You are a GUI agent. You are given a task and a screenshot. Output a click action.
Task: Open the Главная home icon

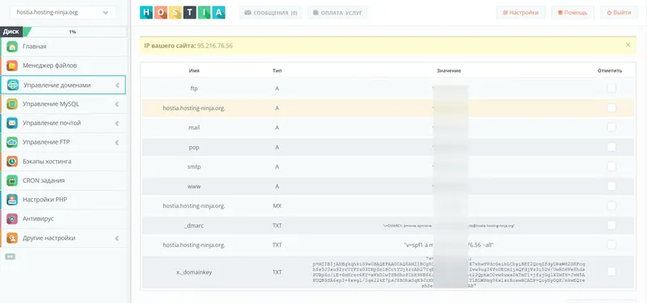point(12,47)
